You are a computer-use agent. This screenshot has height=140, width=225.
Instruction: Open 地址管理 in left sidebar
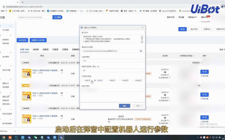pos(6,57)
